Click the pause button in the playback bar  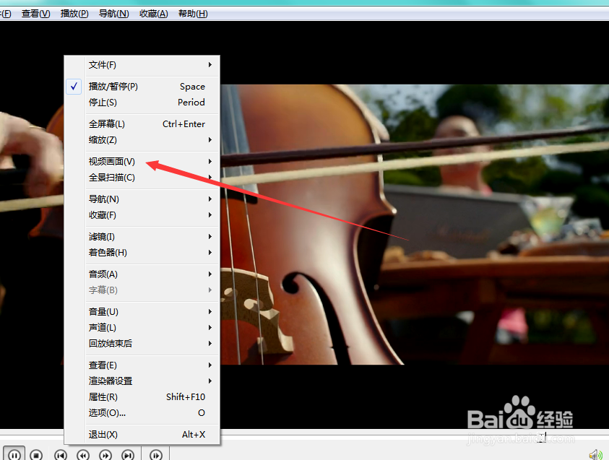pyautogui.click(x=14, y=454)
